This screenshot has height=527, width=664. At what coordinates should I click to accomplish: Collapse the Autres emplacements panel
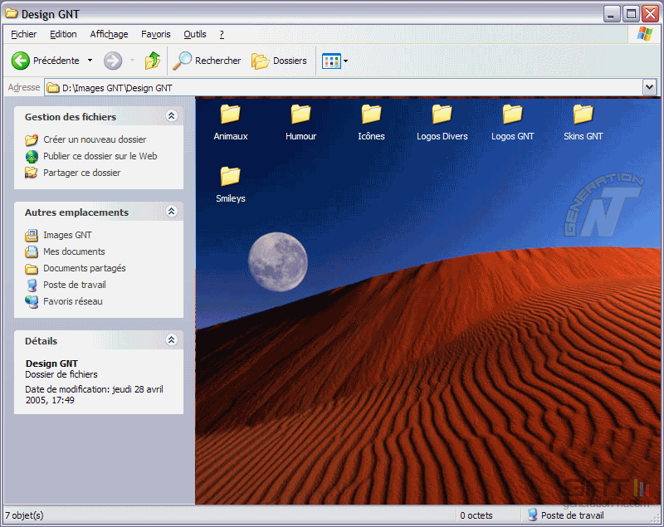(x=172, y=212)
